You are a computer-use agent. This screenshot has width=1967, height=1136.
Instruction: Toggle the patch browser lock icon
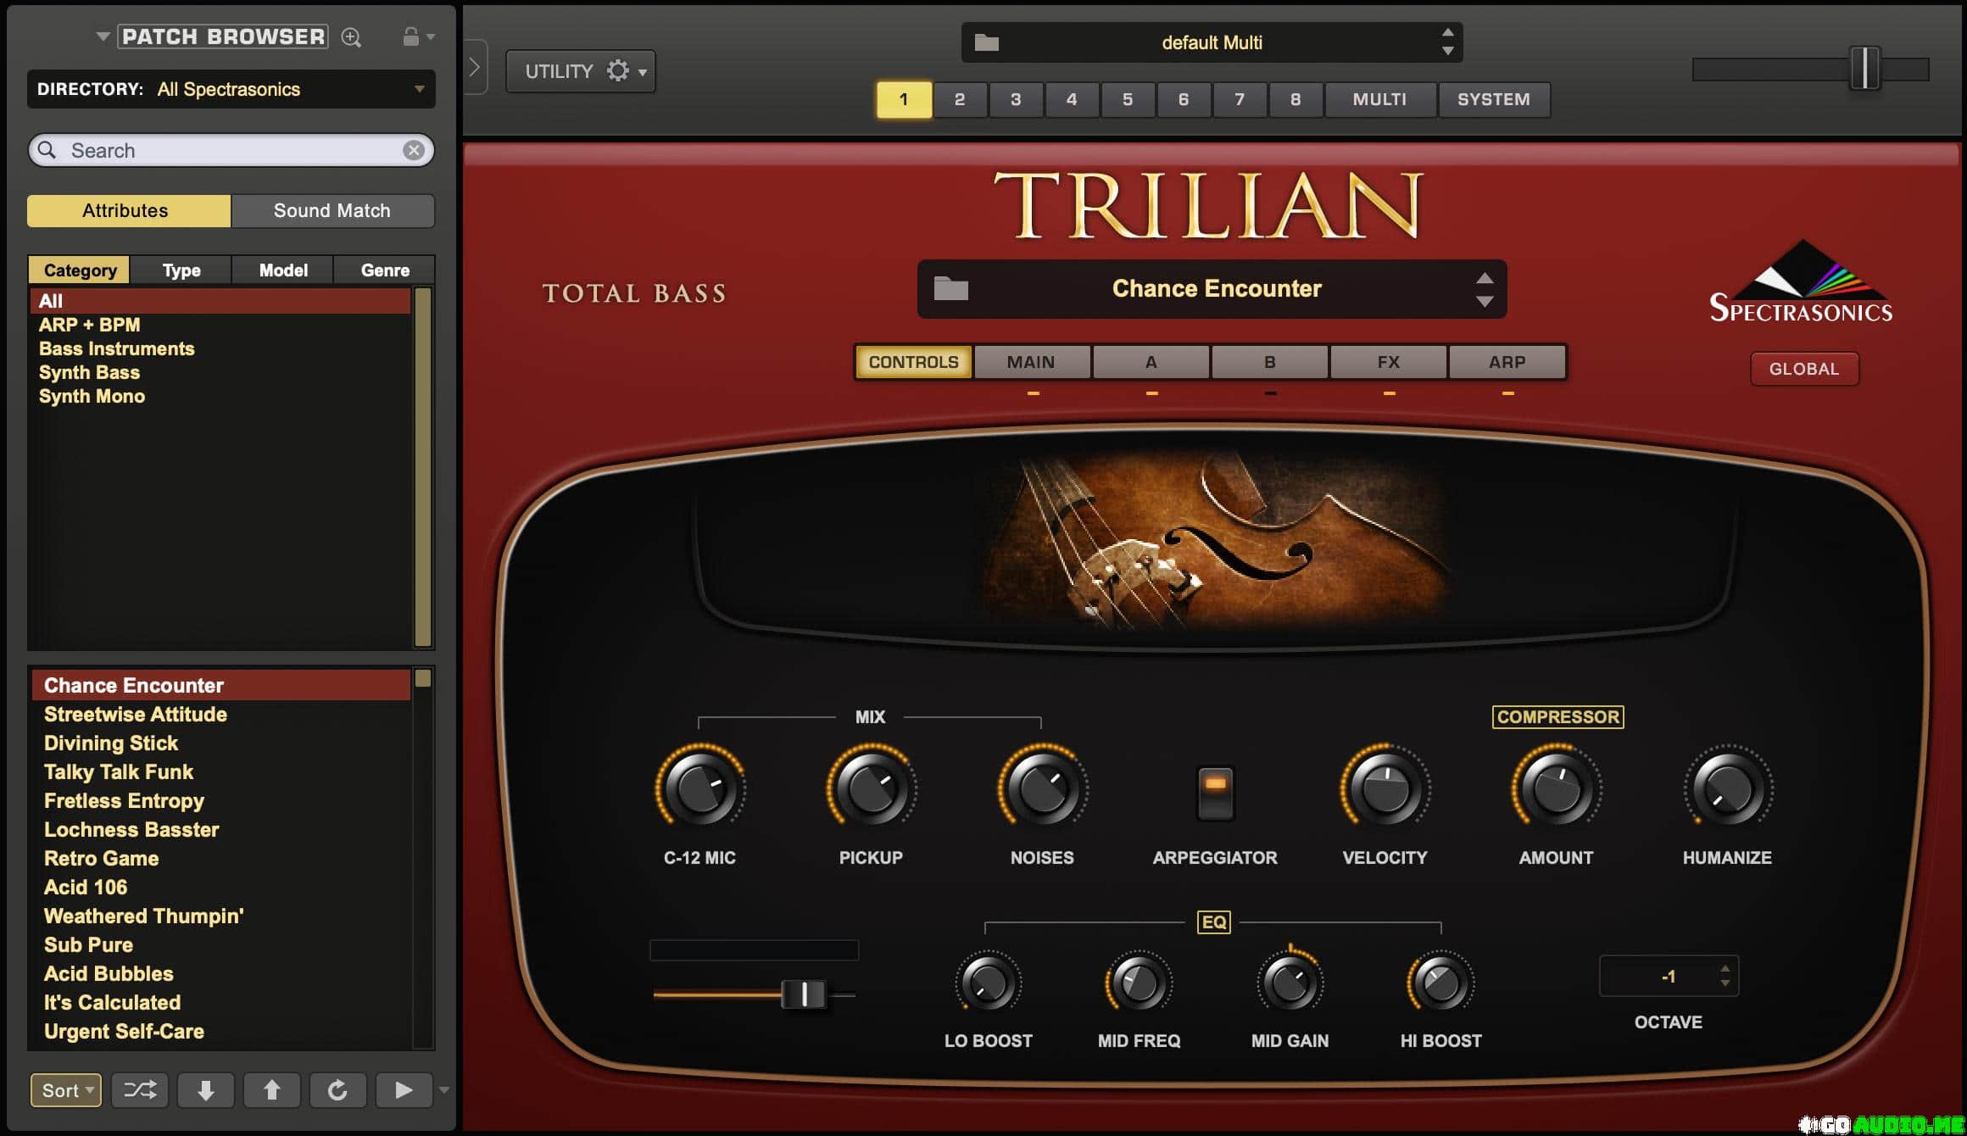(x=410, y=36)
